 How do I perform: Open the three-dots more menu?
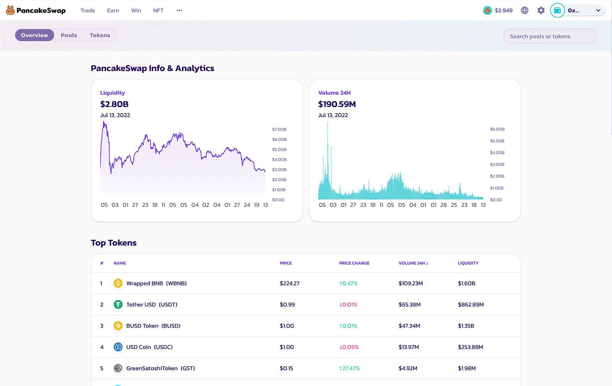pyautogui.click(x=179, y=10)
